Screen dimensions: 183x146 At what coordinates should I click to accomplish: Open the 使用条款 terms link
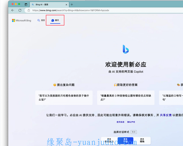[x=120, y=122]
